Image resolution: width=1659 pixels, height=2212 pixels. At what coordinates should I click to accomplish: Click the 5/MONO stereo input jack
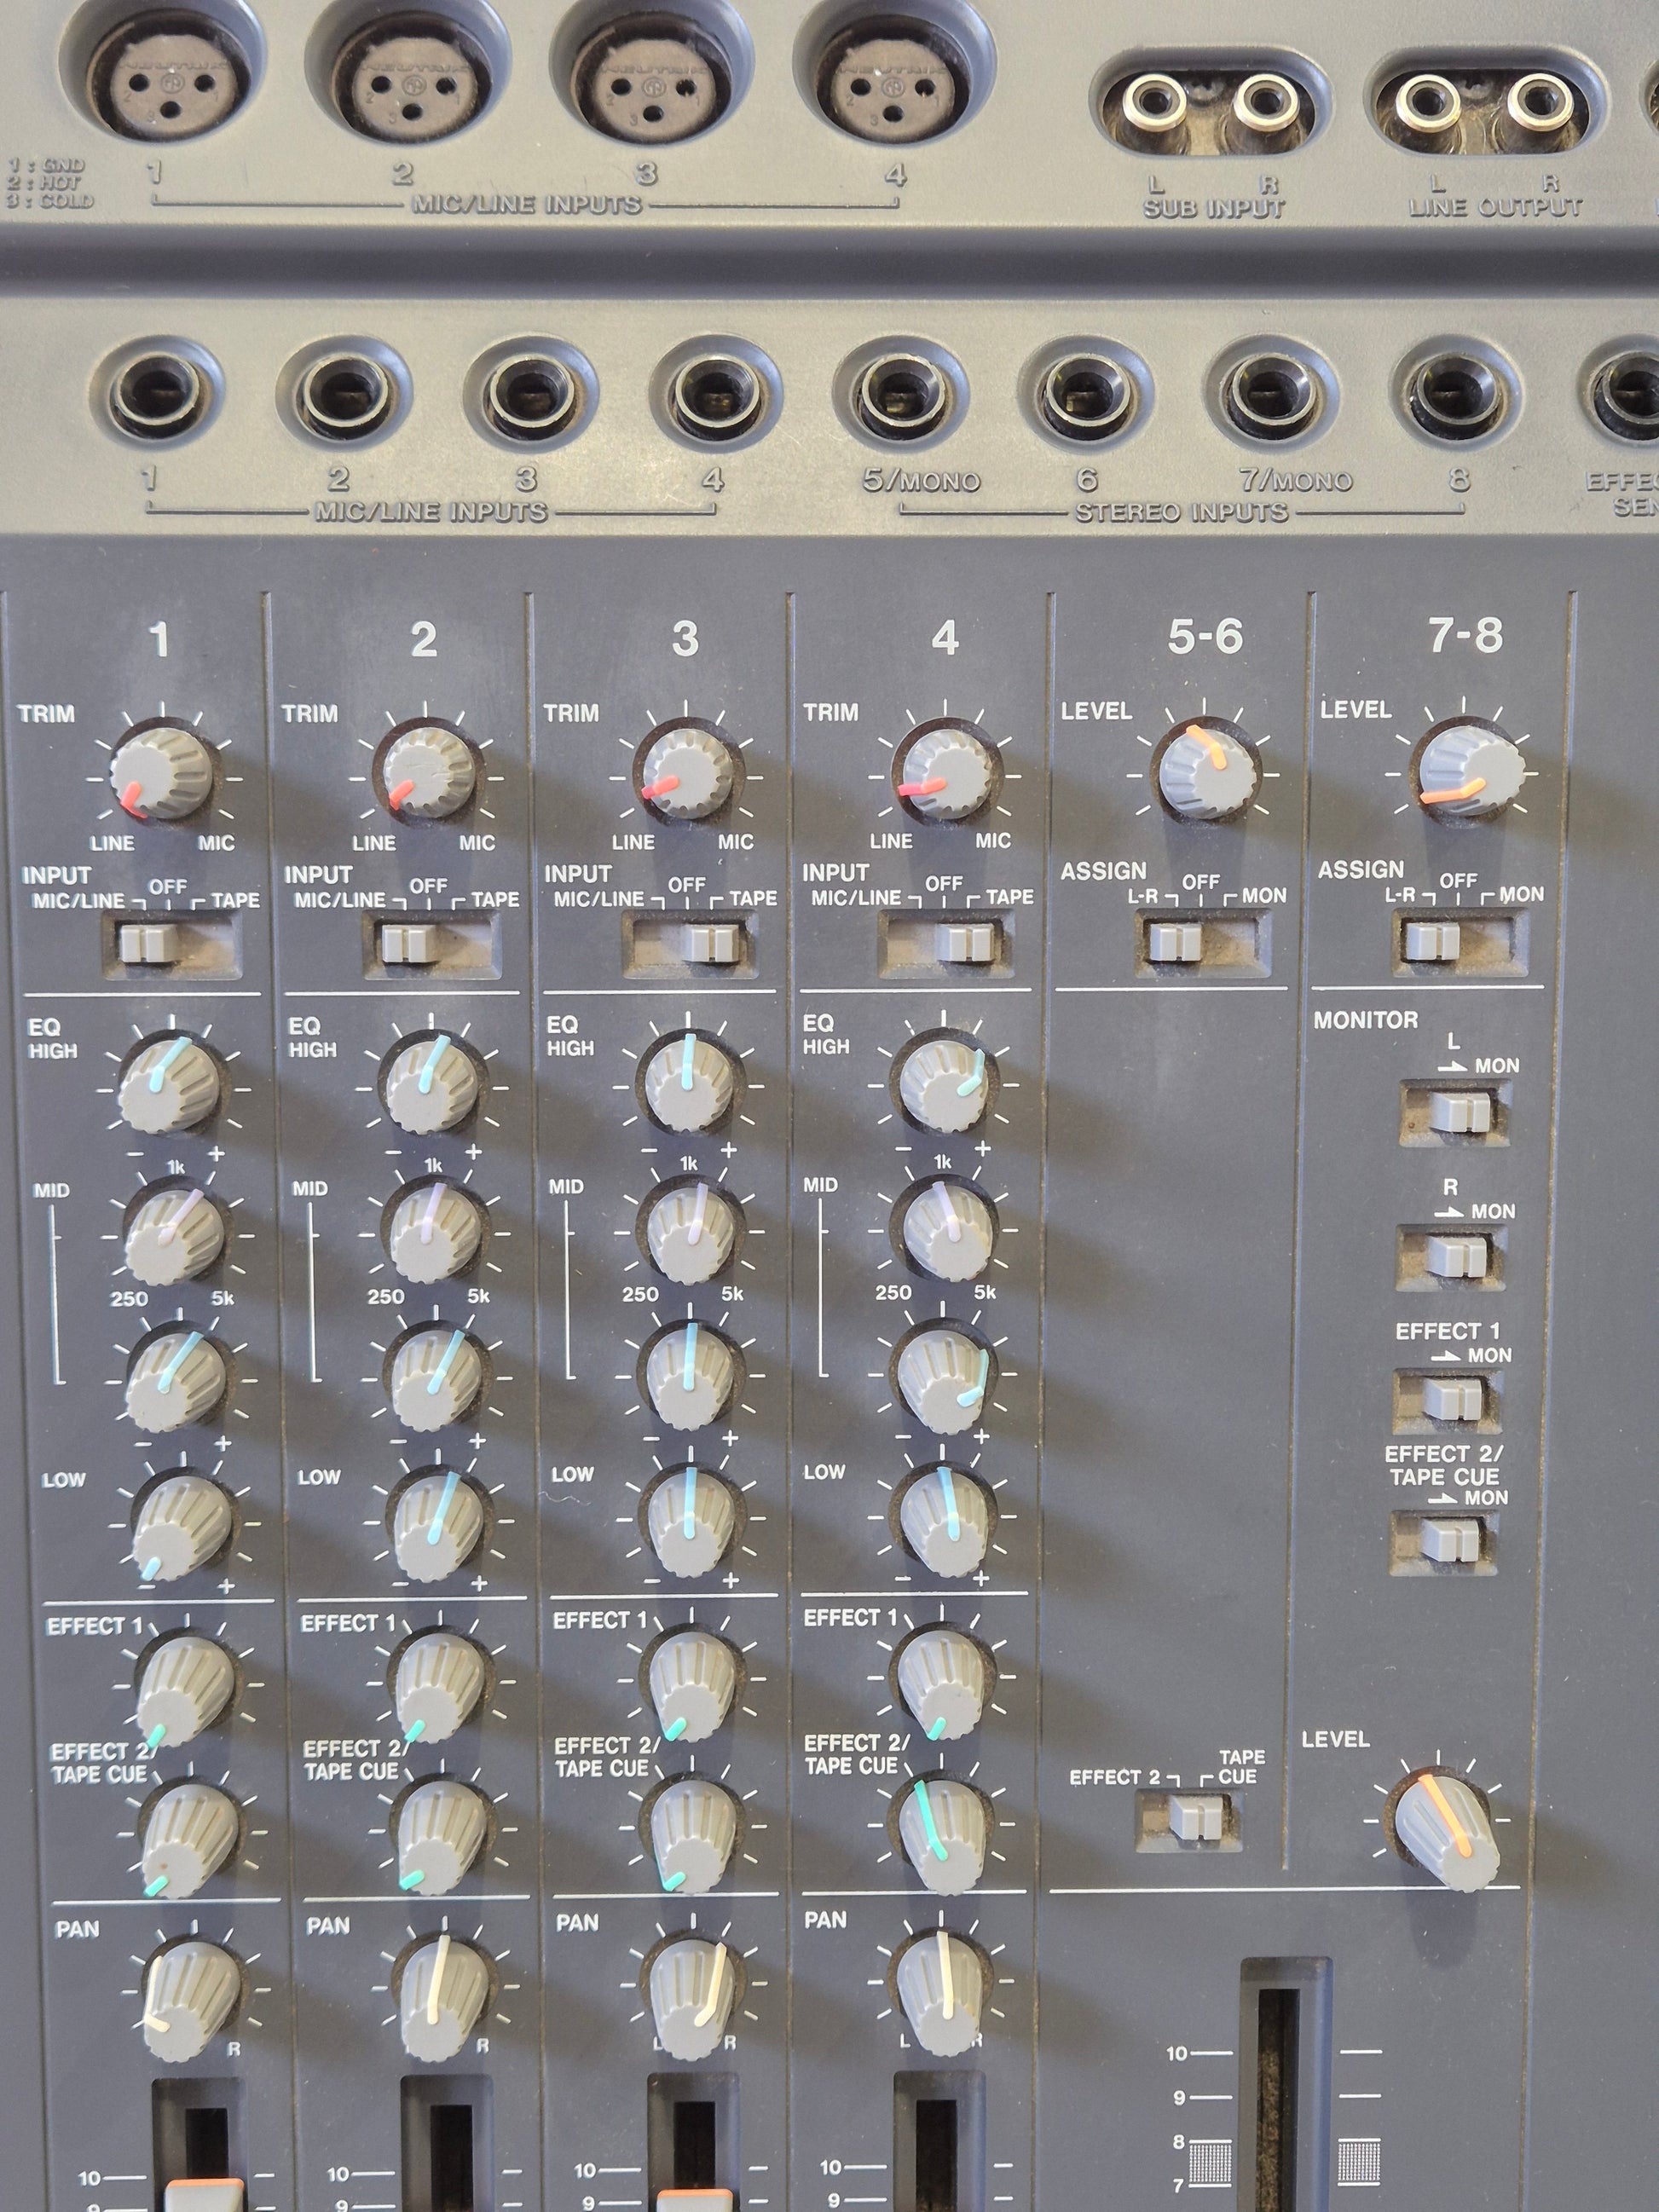click(899, 392)
